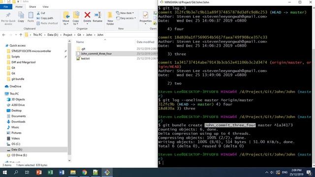
Task: Select Quick access in navigation pane
Action: [x=18, y=46]
